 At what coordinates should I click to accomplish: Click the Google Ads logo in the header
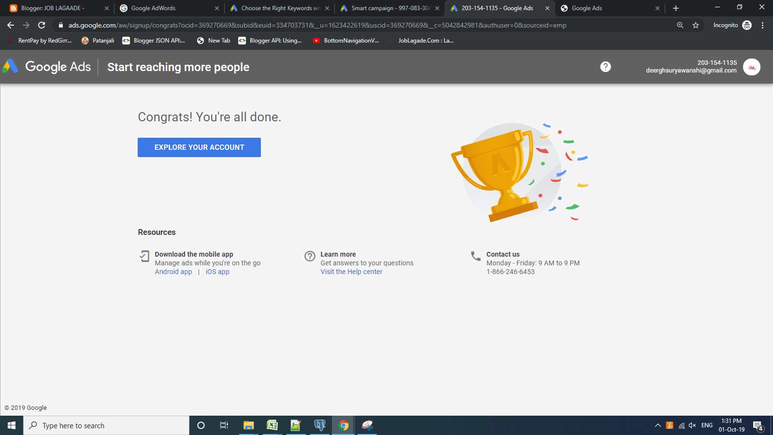tap(46, 67)
